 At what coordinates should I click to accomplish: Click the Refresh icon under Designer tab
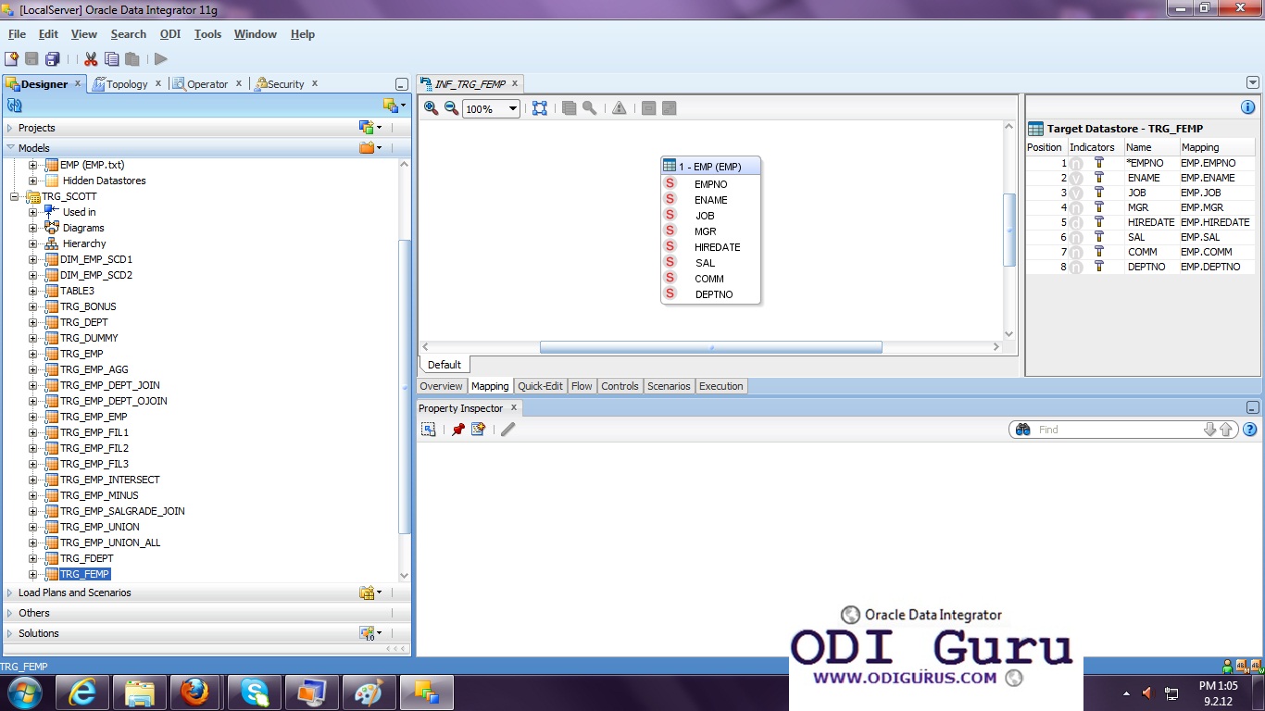[x=13, y=105]
